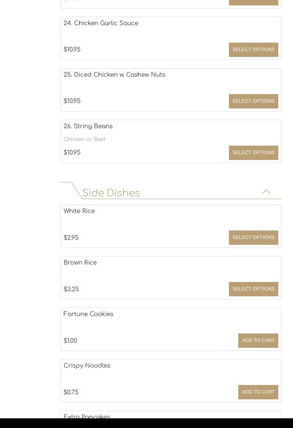Add Crispy Noodles to cart
293x428 pixels.
click(x=258, y=392)
